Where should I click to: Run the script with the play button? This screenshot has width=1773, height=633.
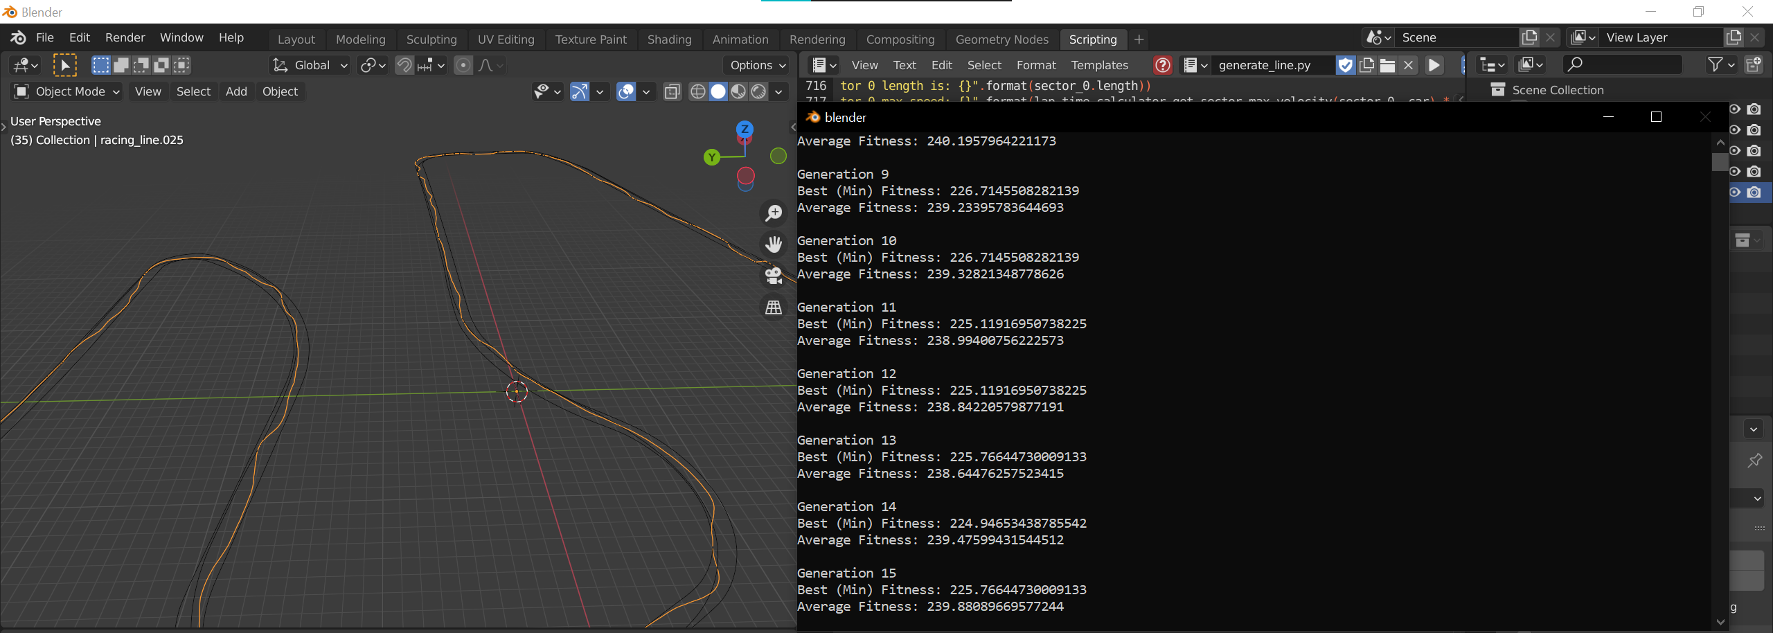point(1434,65)
